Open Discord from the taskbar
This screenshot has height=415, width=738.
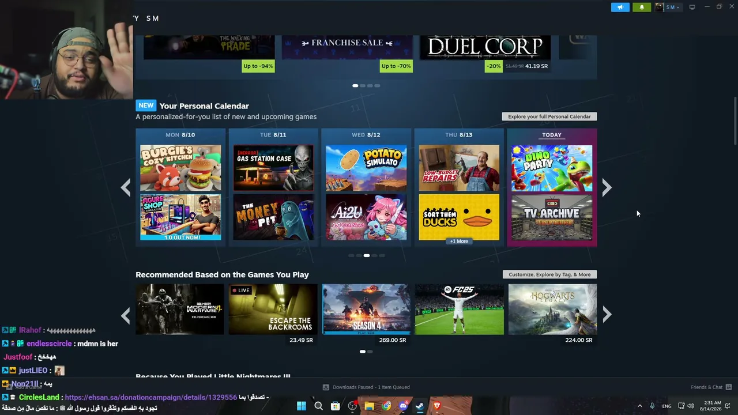click(403, 406)
